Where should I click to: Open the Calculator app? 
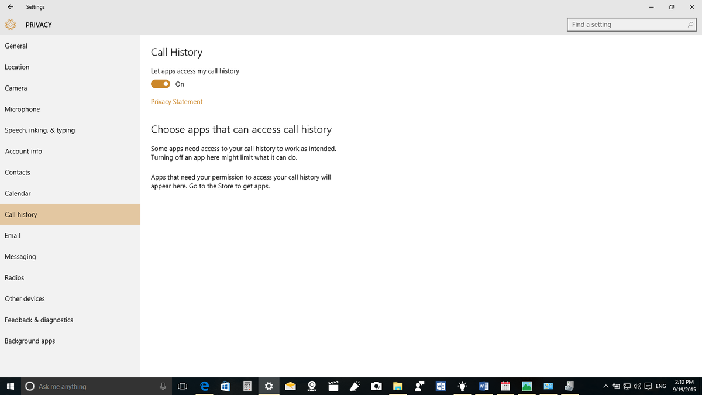point(247,386)
